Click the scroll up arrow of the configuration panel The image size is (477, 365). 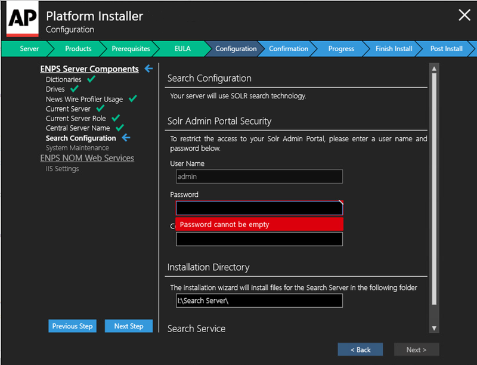pyautogui.click(x=434, y=69)
